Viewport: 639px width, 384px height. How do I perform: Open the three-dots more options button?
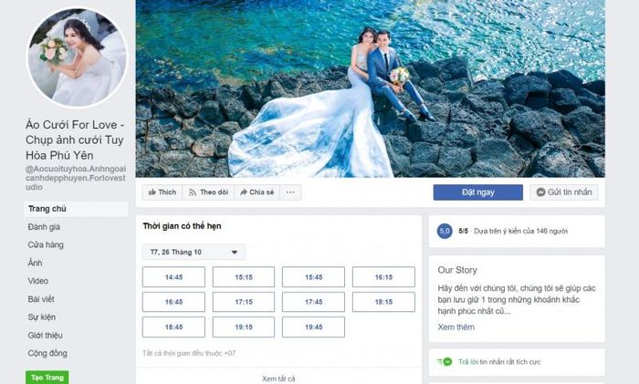click(290, 192)
